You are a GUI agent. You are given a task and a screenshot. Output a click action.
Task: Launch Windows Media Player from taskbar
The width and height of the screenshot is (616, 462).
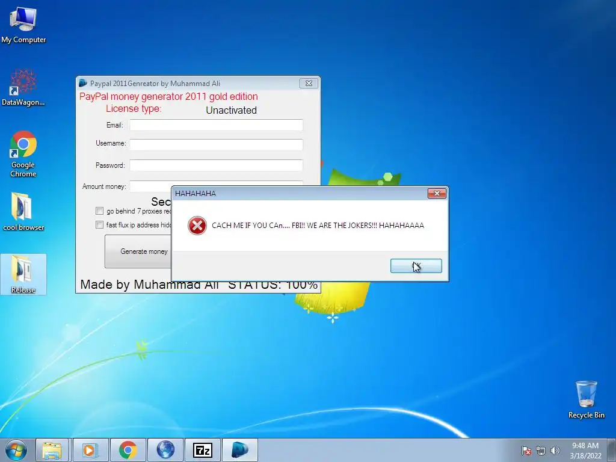(90, 450)
